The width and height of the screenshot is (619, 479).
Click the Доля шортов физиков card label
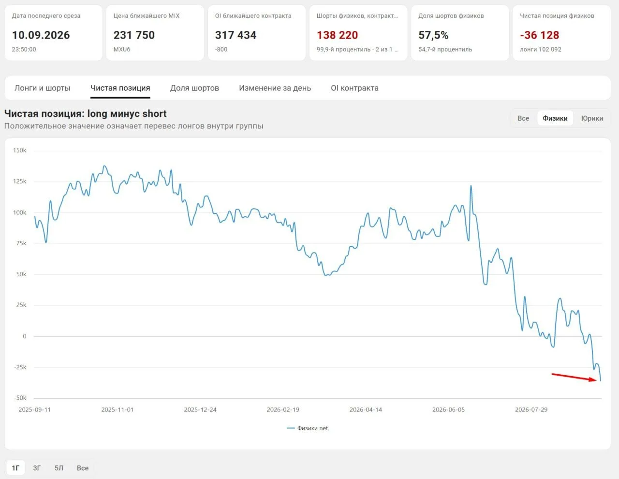(451, 16)
